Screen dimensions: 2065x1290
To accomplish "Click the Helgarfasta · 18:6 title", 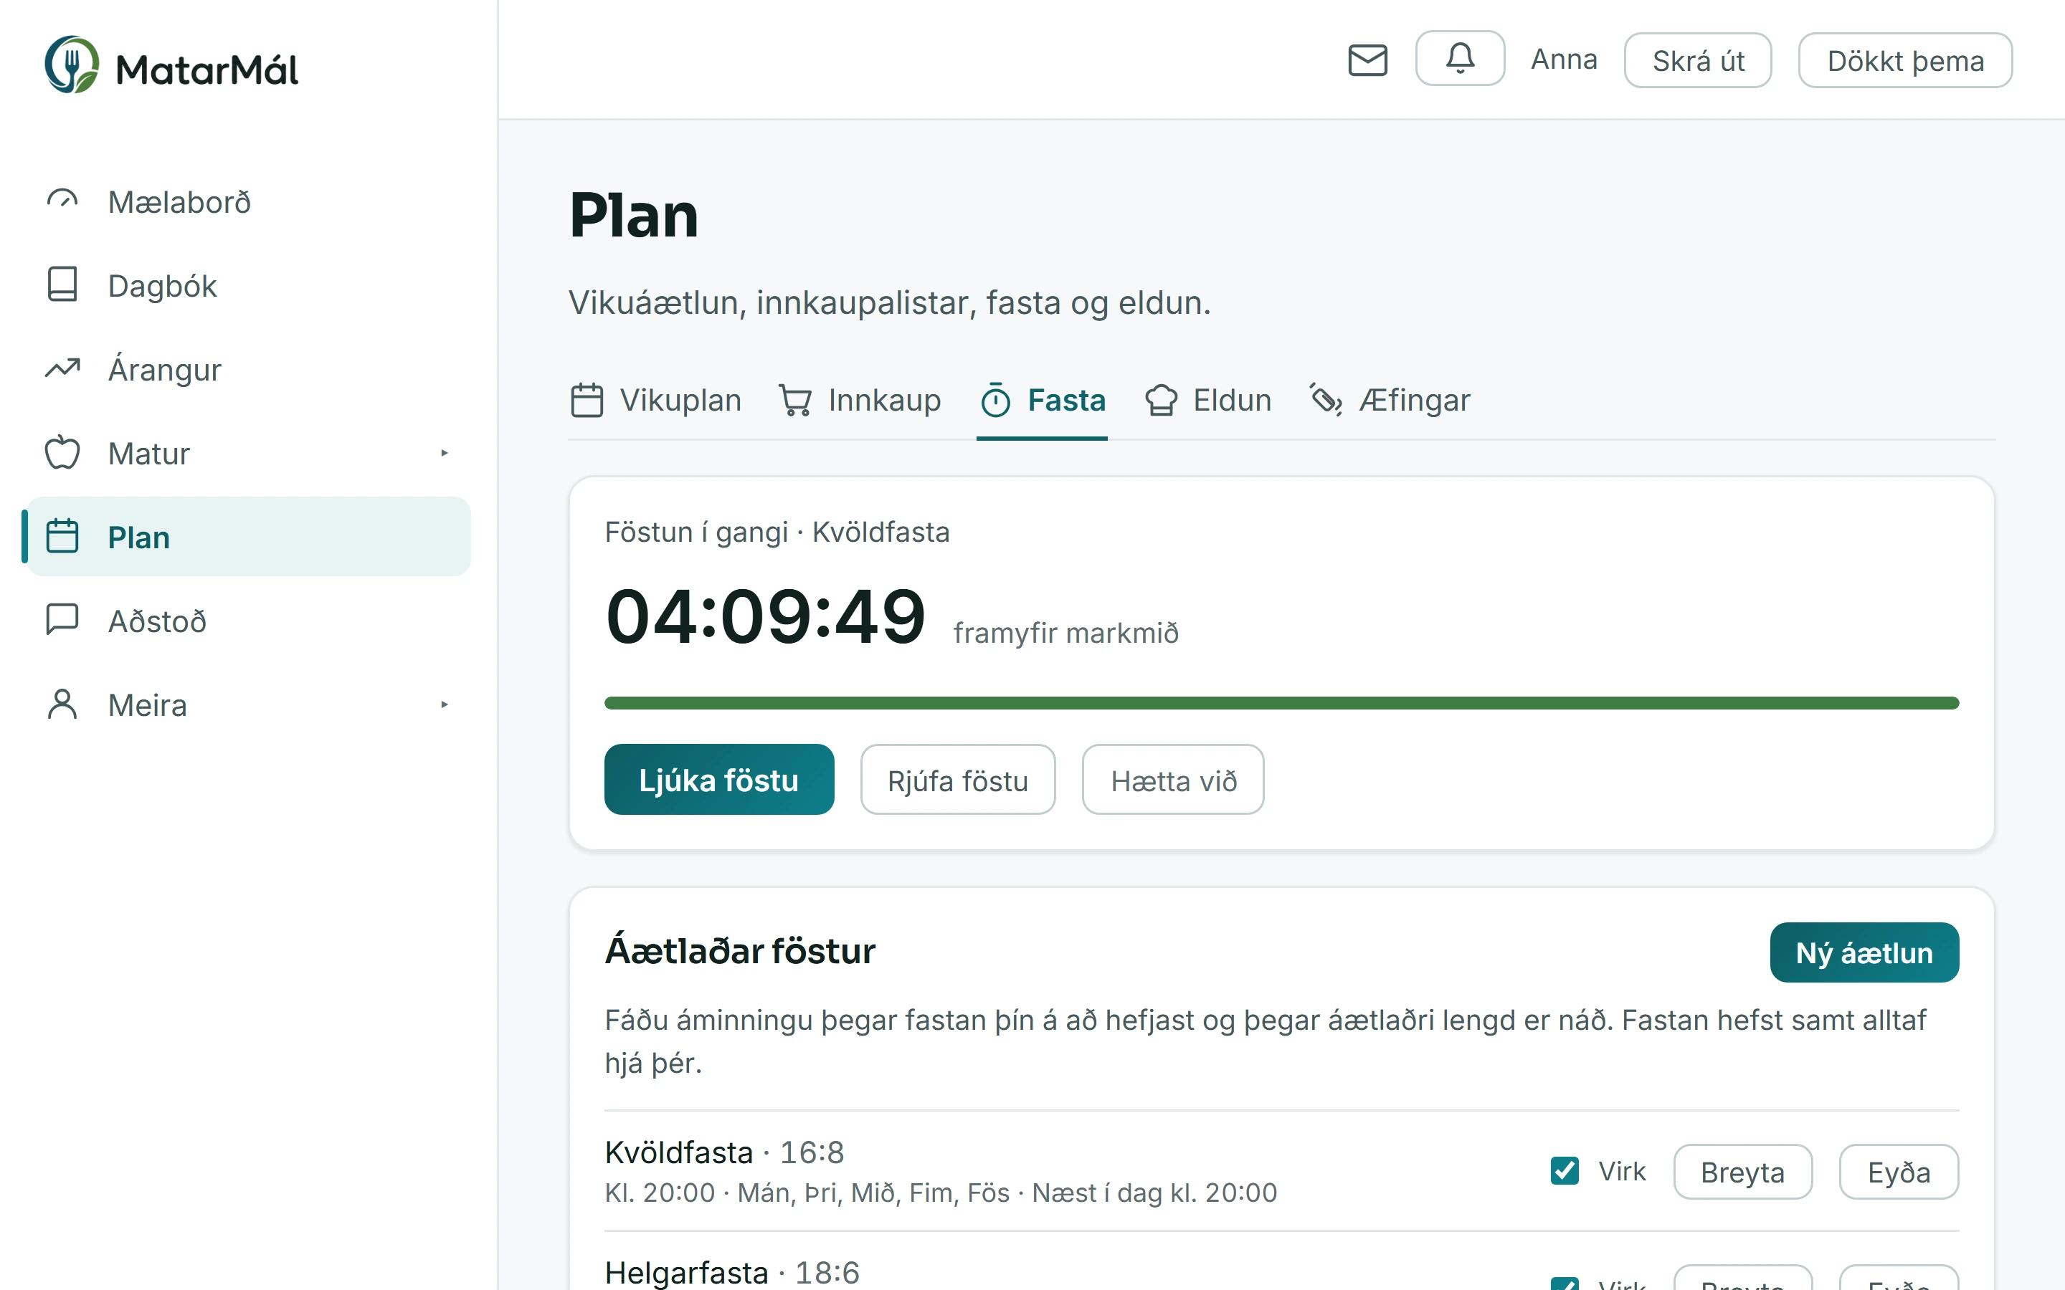I will pos(732,1272).
